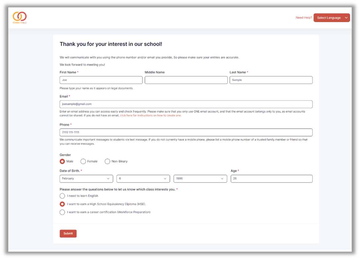Viewport: 360px width, 259px height.
Task: Open the email creation instructions link
Action: pos(151,115)
